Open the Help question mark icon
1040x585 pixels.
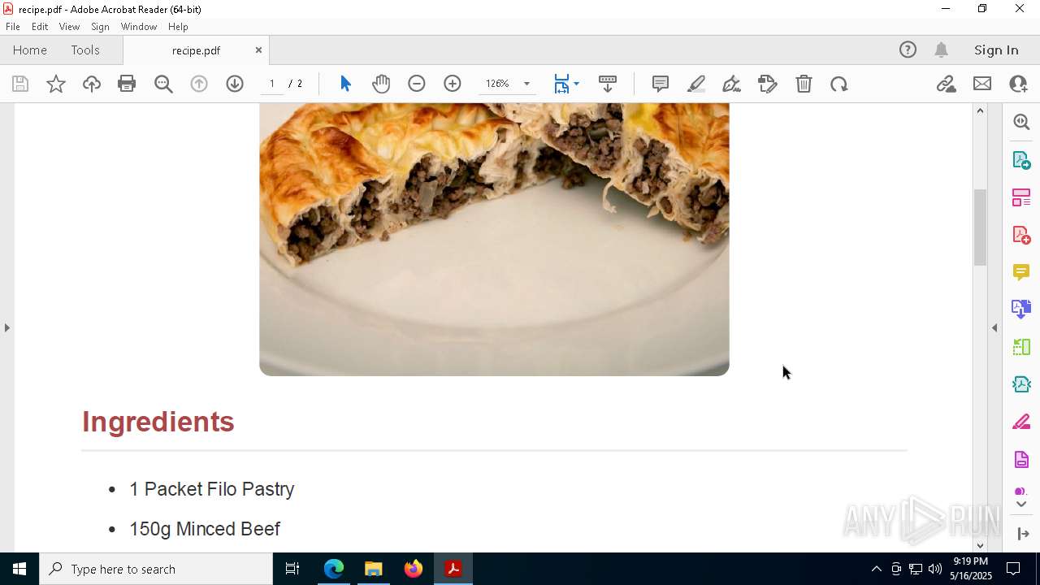[x=908, y=50]
